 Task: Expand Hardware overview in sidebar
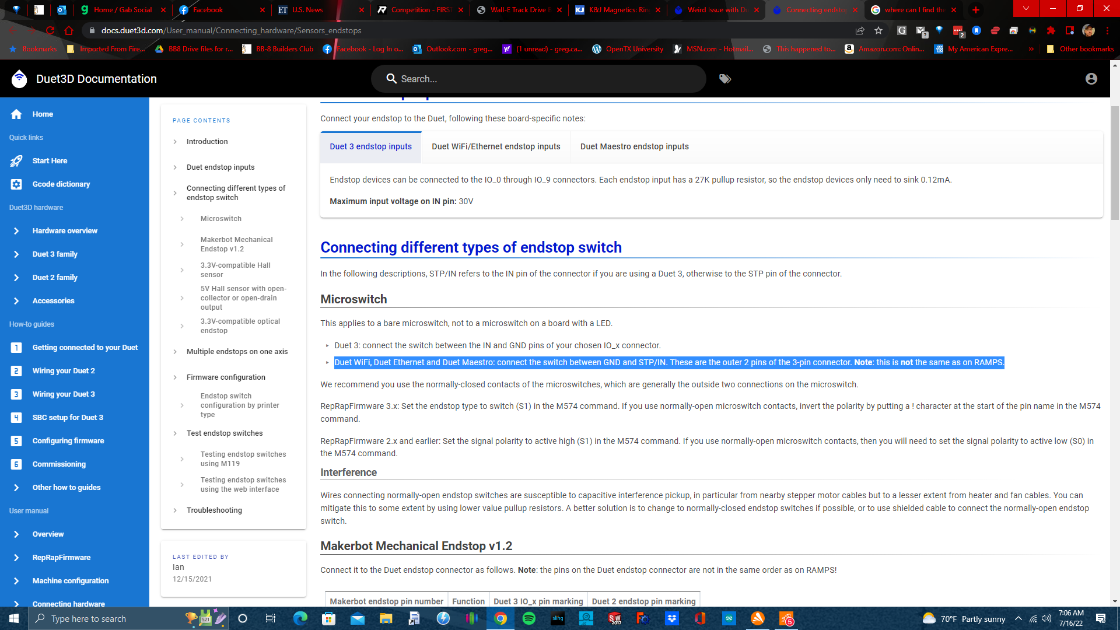(x=16, y=231)
